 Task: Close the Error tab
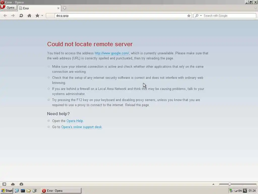58,8
